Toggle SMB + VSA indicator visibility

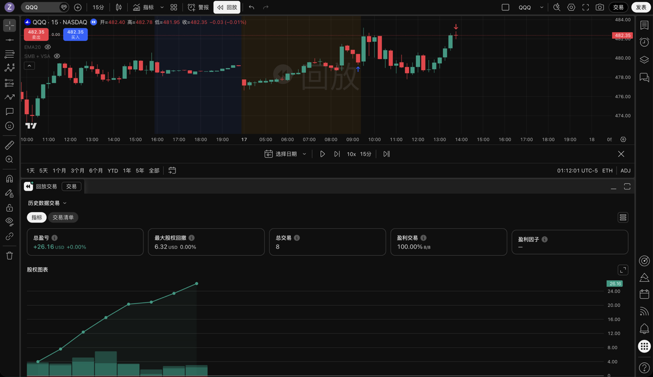click(x=57, y=56)
